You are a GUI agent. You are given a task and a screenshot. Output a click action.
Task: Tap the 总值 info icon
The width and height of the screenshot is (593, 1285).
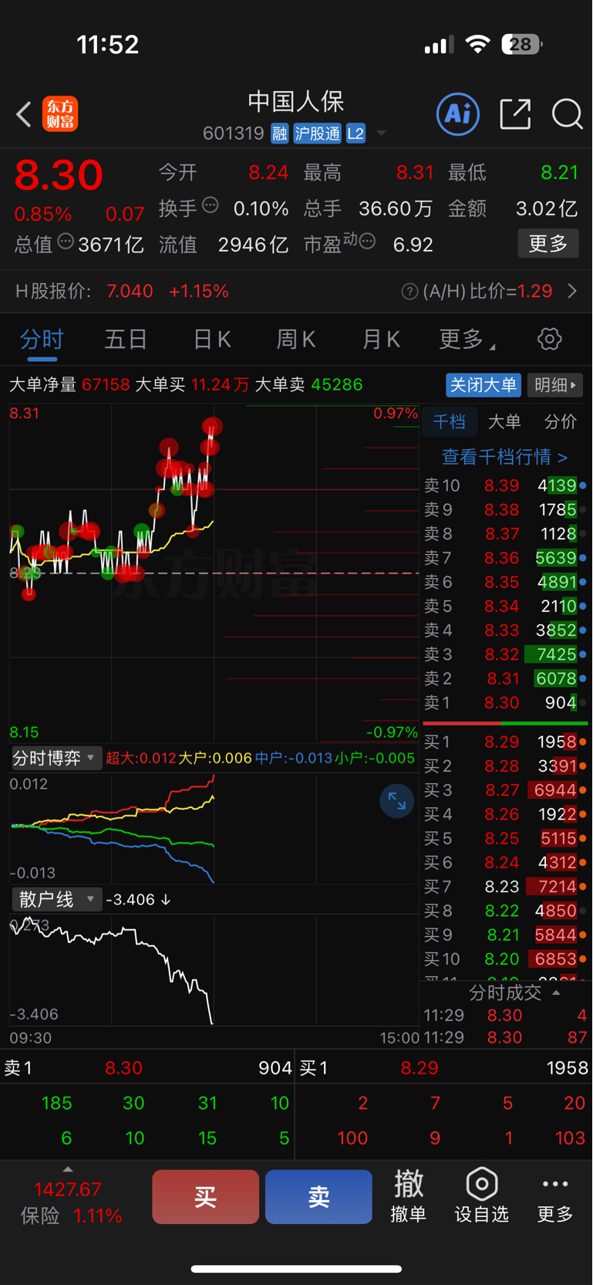coord(66,242)
